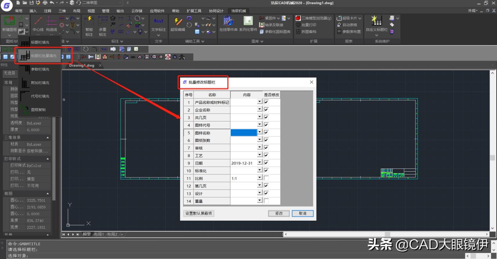Viewport: 497px width, 259px height.
Task: Open the 二维草图 workspace dropdown
Action: (x=102, y=3)
